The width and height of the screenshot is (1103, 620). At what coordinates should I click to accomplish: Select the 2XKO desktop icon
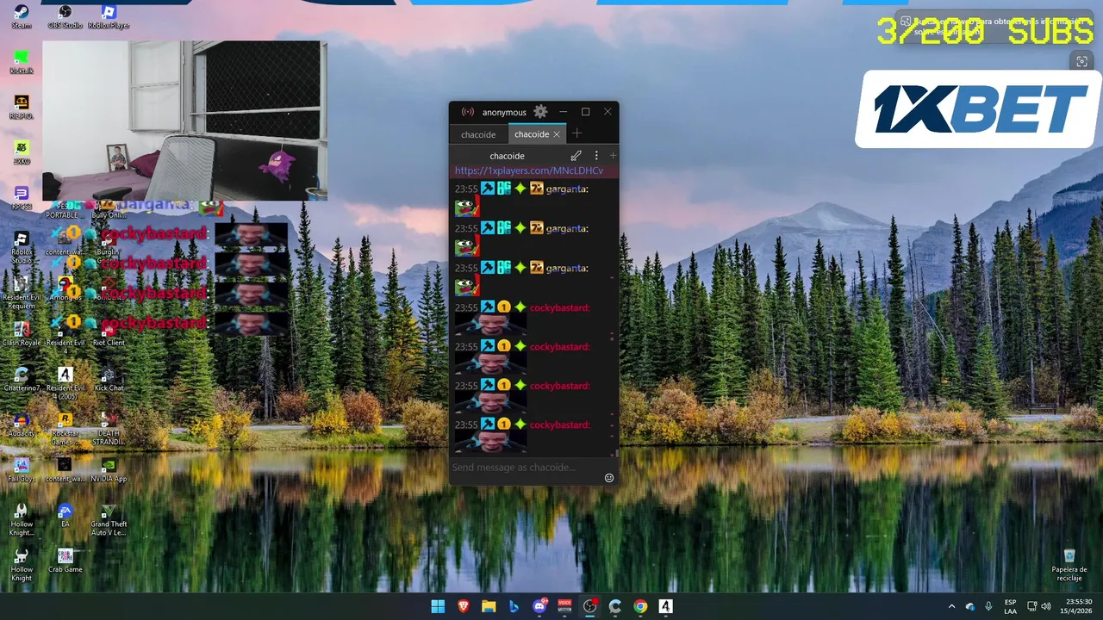click(x=22, y=152)
